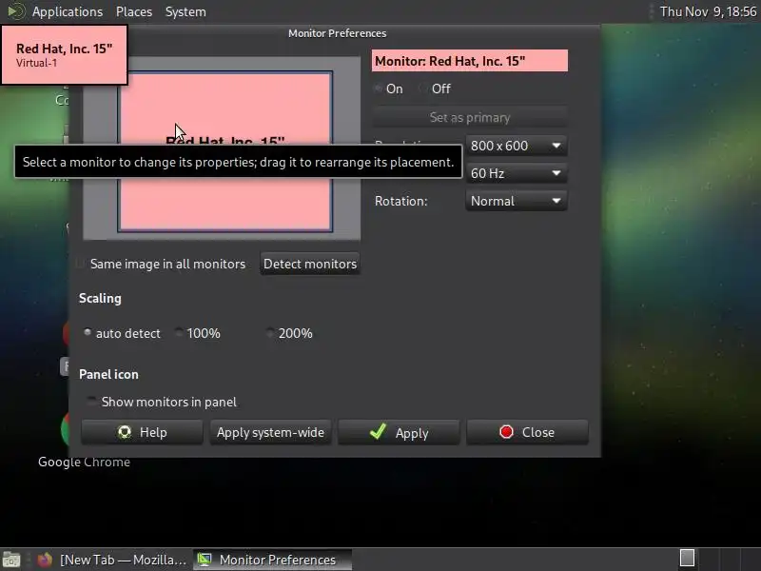
Task: Open the Applications menu
Action: [68, 11]
